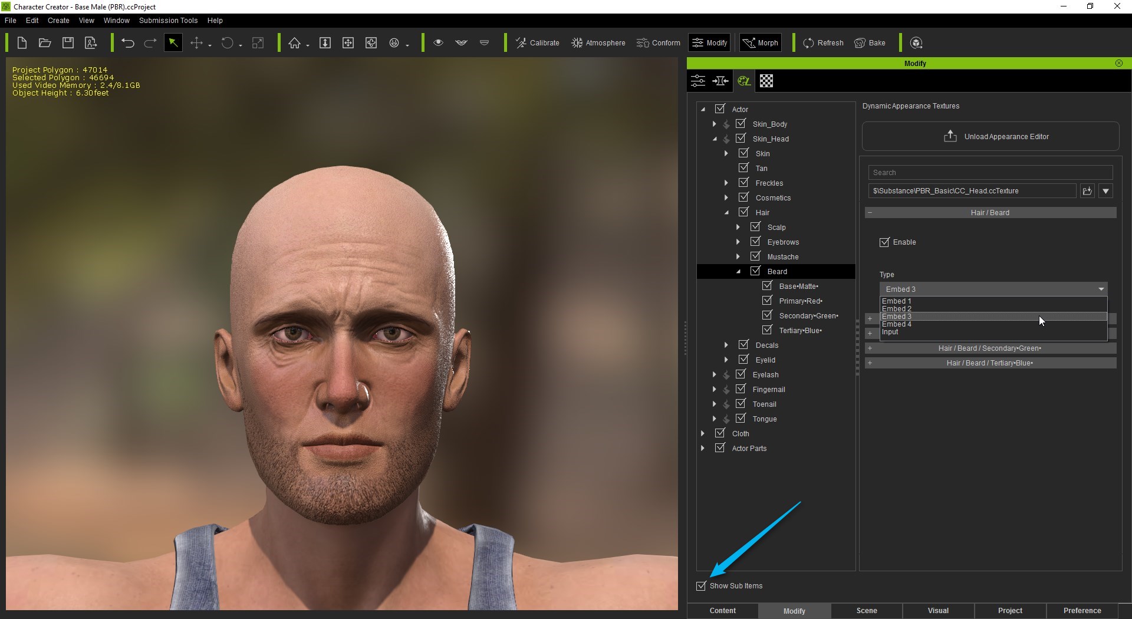Open the appearance editor tab icon

(744, 81)
